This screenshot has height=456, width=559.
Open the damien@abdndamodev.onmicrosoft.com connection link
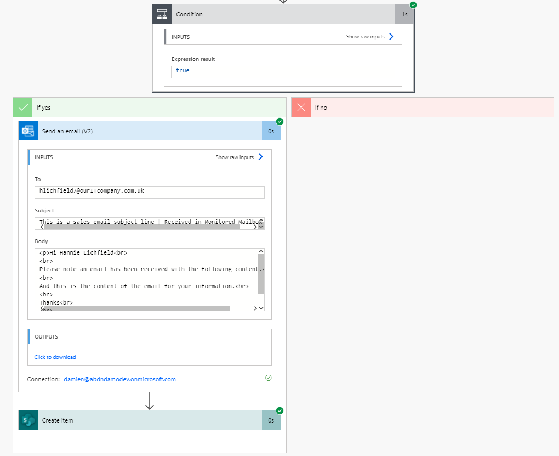119,379
